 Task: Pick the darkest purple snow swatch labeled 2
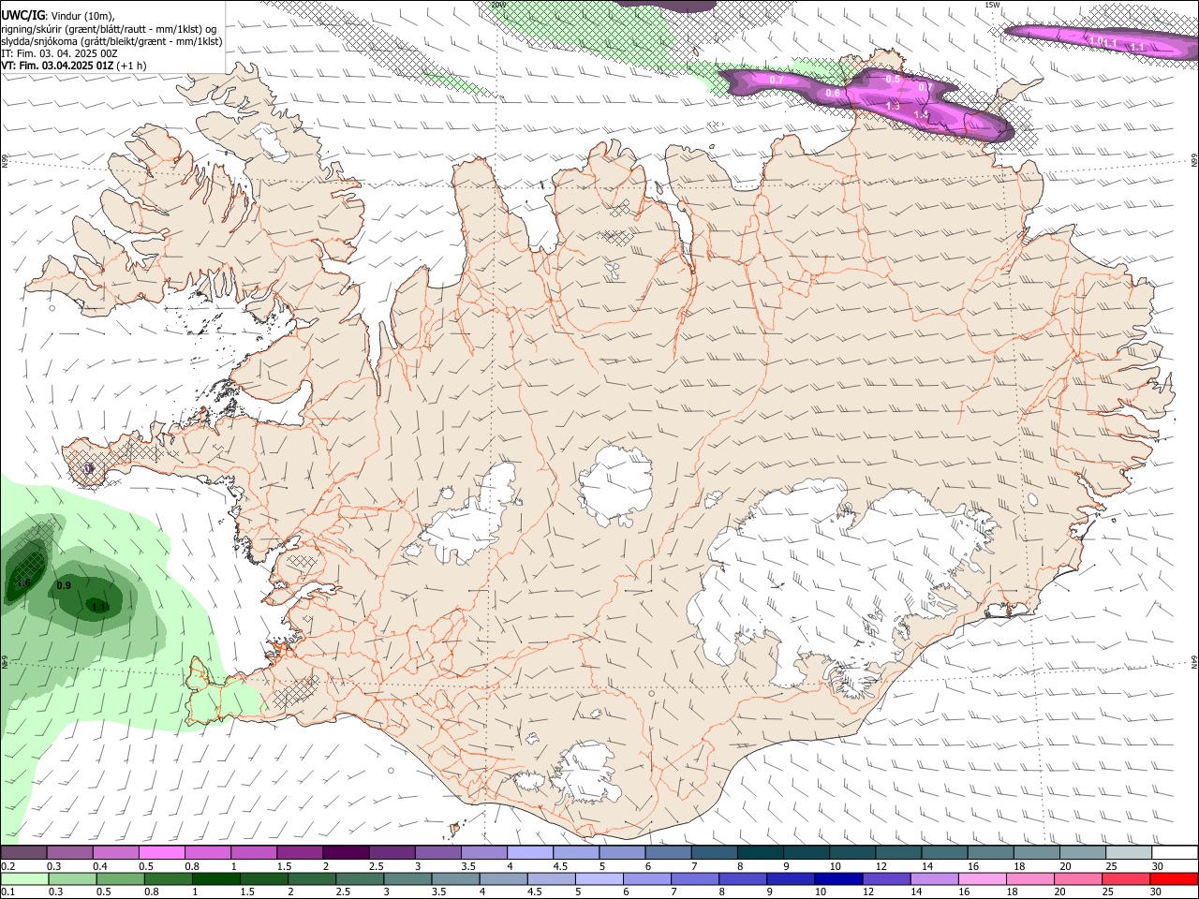click(x=347, y=852)
